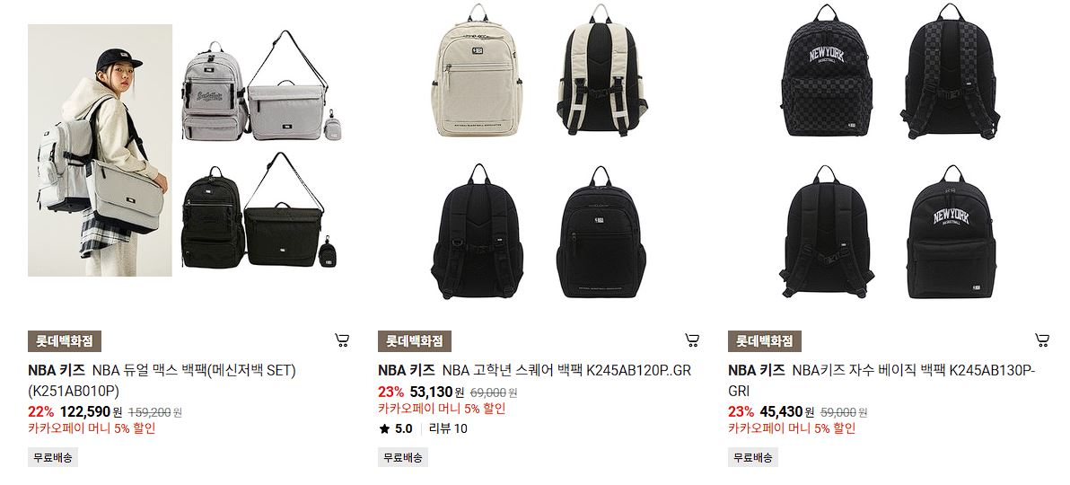Click 카카오페이 머니 5% 할인 under 45,430원
Image resolution: width=1070 pixels, height=485 pixels.
tap(792, 428)
